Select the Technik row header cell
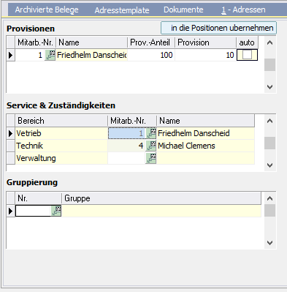This screenshot has height=292, width=287. 10,146
